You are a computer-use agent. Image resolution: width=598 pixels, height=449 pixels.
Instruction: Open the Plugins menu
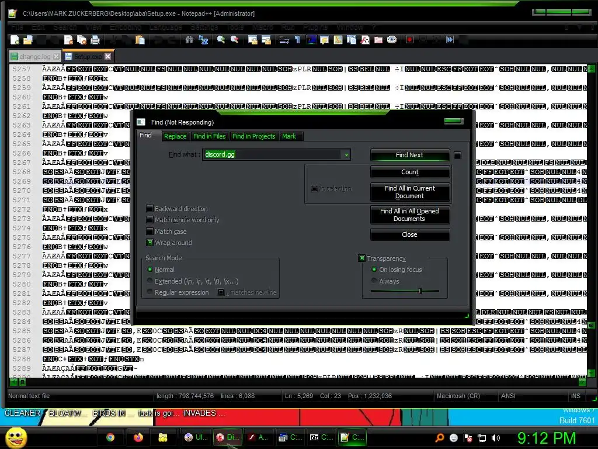pyautogui.click(x=315, y=27)
